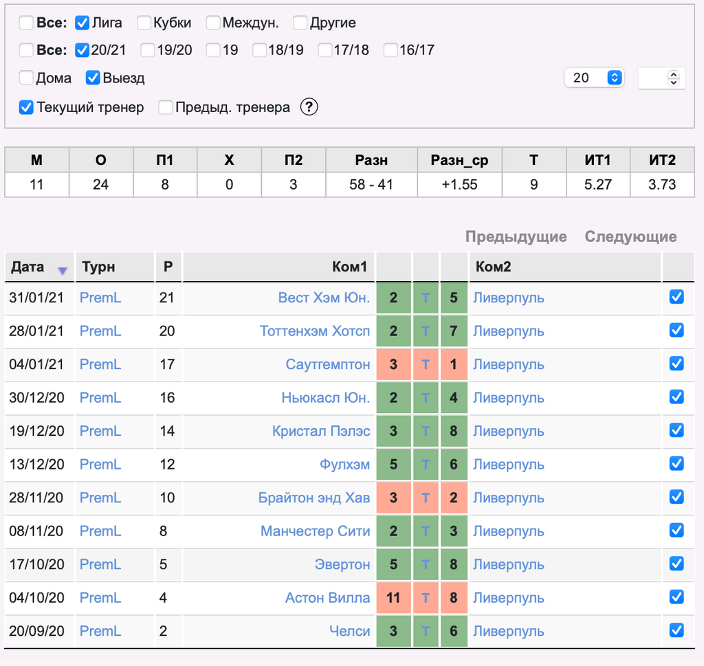Uncheck the Манчестер Сити match row checkbox
The width and height of the screenshot is (704, 666).
[x=676, y=530]
